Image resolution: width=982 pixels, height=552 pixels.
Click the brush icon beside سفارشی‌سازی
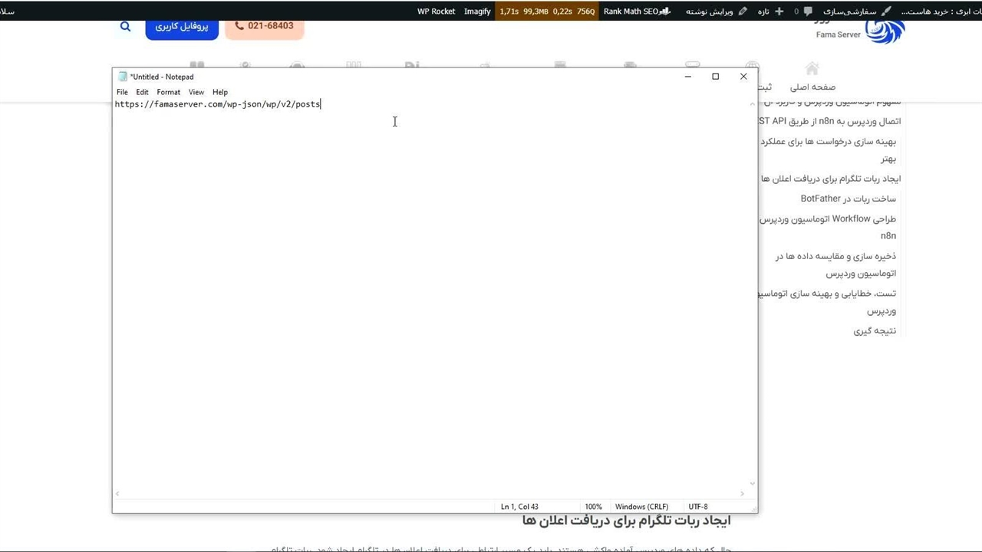point(886,11)
